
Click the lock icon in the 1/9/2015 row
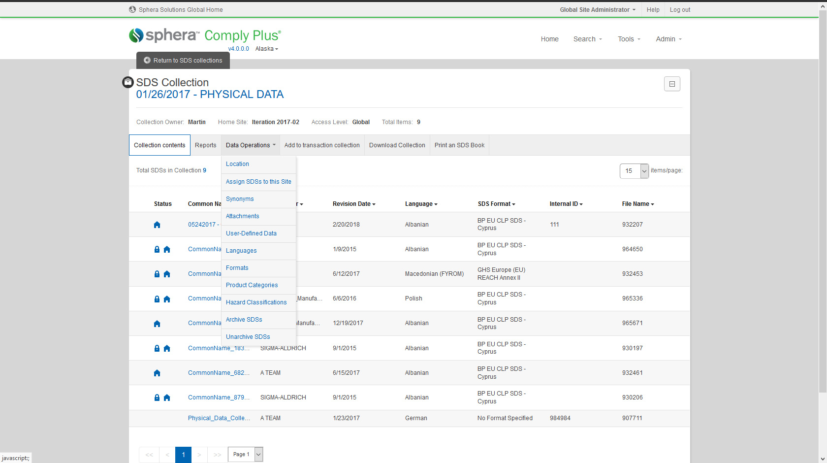pos(157,249)
